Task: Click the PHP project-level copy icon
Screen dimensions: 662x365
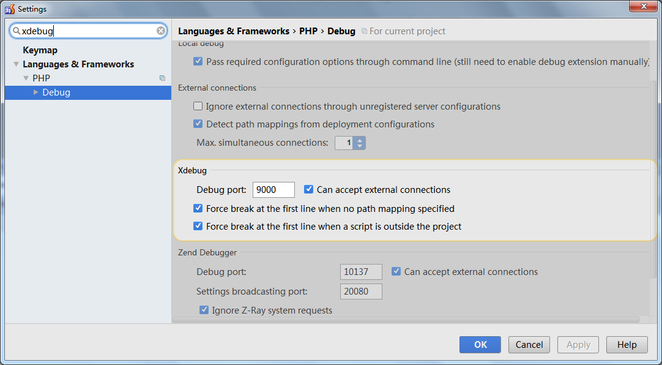Action: (x=162, y=78)
